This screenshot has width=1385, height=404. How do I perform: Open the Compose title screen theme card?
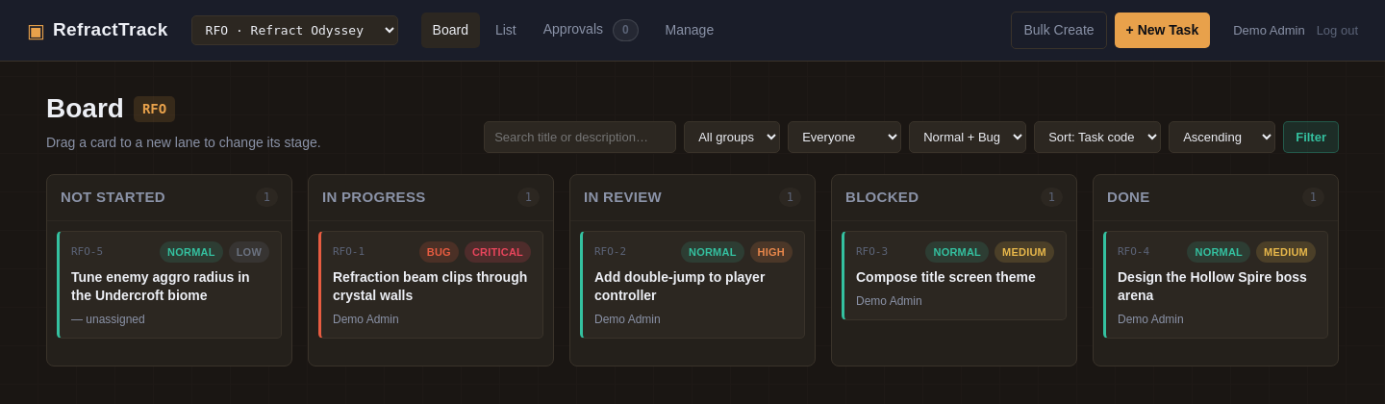954,275
